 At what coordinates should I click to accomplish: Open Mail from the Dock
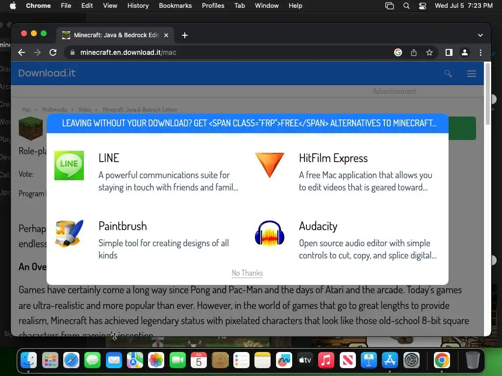[x=114, y=360]
